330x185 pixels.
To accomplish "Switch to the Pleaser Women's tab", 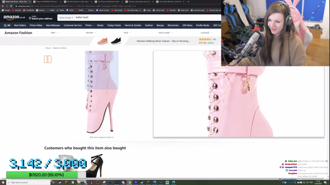I will [47, 2].
